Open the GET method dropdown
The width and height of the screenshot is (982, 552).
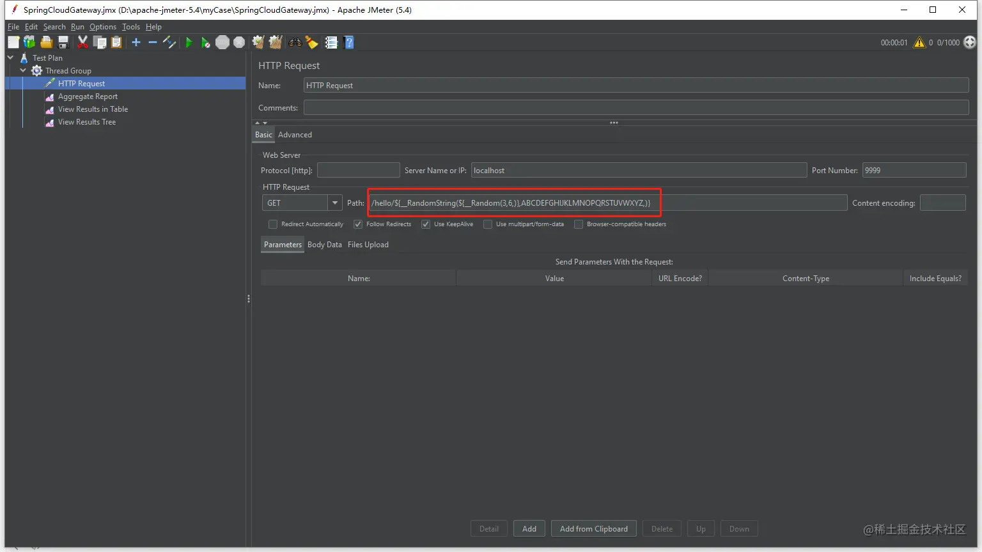pyautogui.click(x=302, y=203)
